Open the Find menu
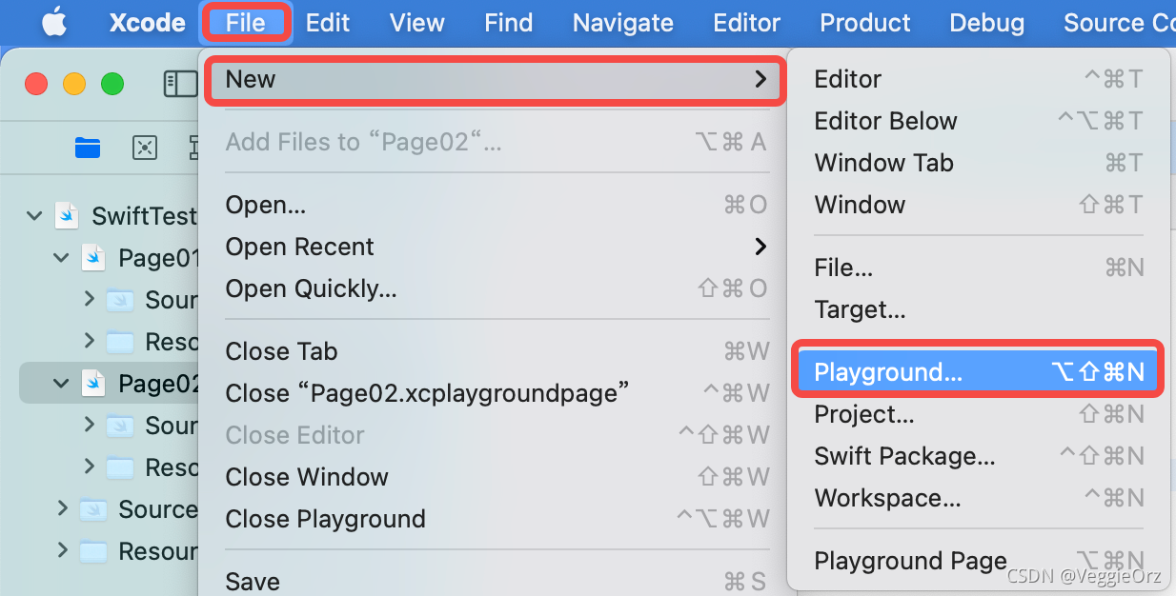 click(508, 23)
